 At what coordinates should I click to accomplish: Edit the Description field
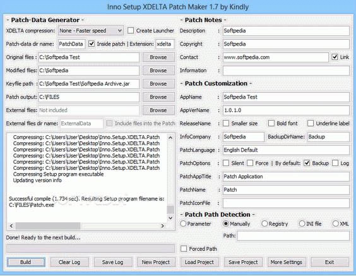click(x=286, y=31)
